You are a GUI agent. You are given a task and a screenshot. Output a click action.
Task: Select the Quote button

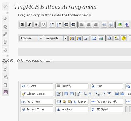coord(37,86)
